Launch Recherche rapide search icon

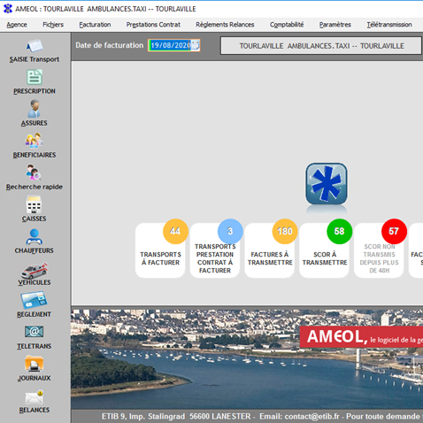(34, 173)
